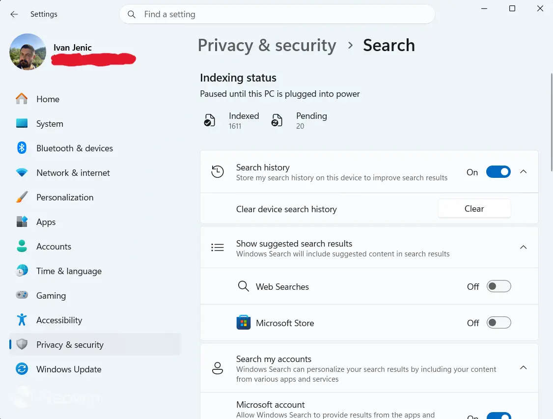
Task: Click the Accessibility figure icon
Action: click(x=22, y=320)
